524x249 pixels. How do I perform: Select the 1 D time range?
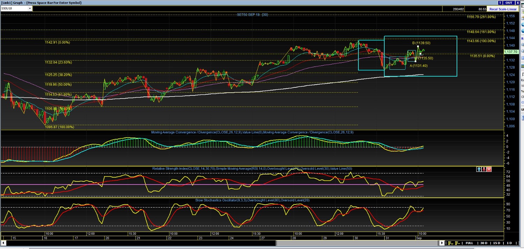509,243
